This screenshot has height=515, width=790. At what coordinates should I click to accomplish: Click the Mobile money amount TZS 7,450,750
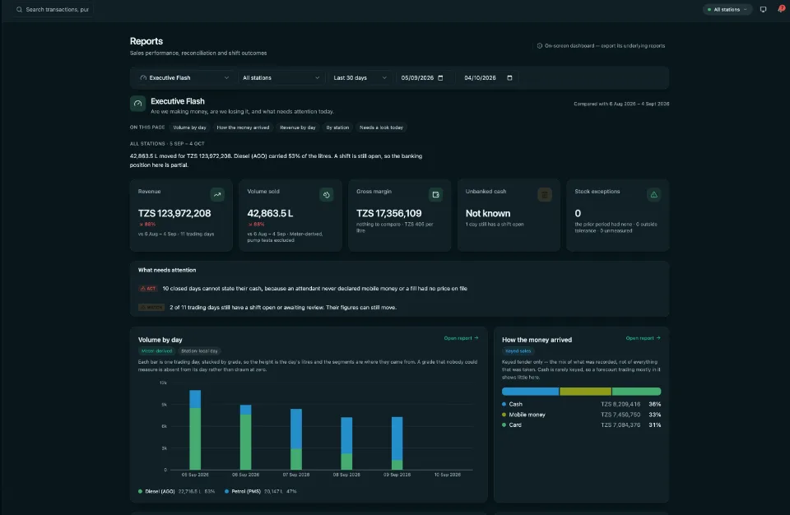point(620,415)
